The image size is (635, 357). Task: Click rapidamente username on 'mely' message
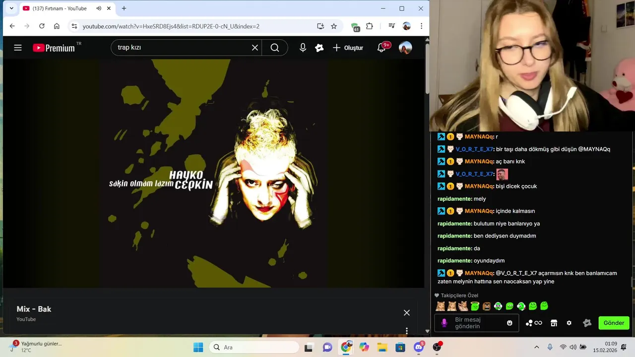tap(454, 199)
